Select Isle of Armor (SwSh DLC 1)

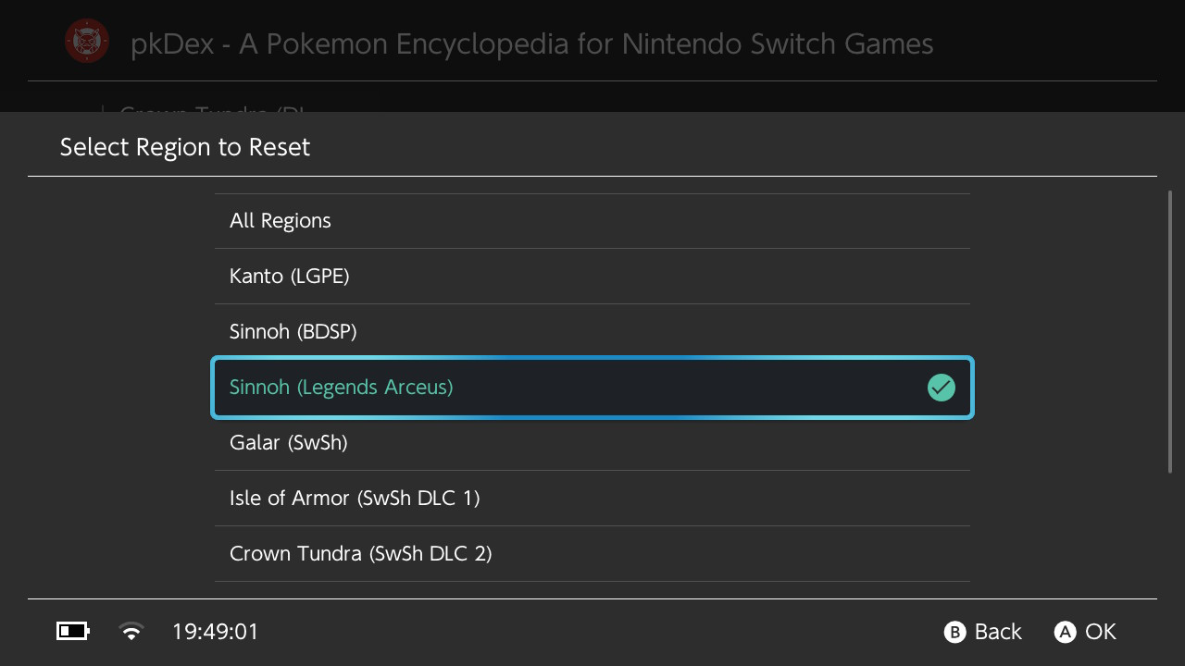pyautogui.click(x=592, y=499)
